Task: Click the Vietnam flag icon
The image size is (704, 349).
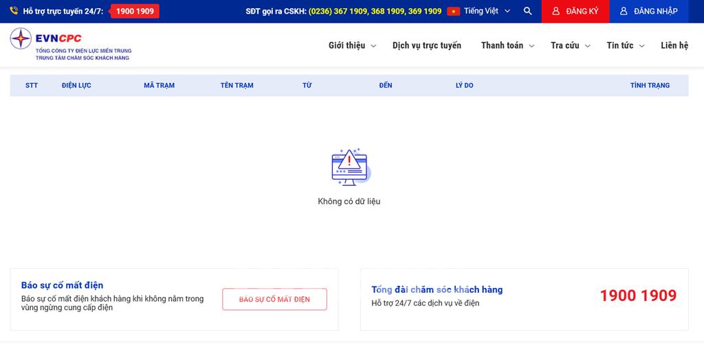Action: click(x=454, y=11)
